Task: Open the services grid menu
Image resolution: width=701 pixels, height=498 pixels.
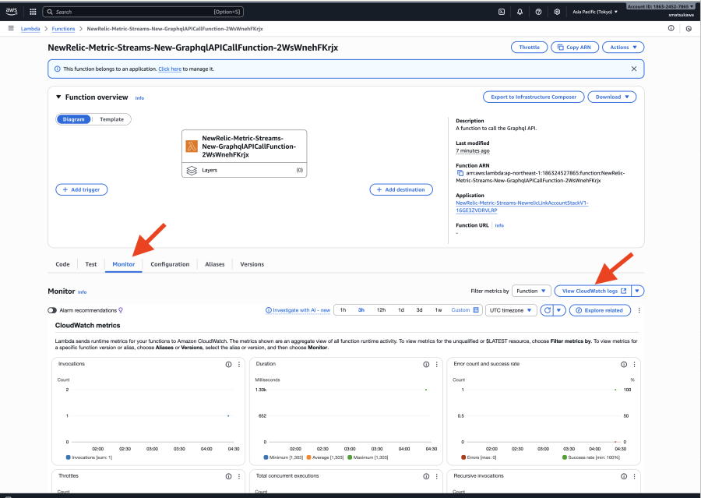Action: coord(33,12)
